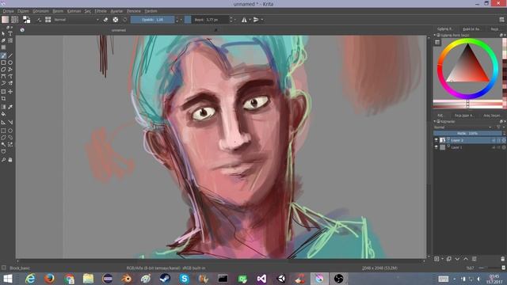Open vertical mirror options arrow
507x285 pixels.
[262, 20]
